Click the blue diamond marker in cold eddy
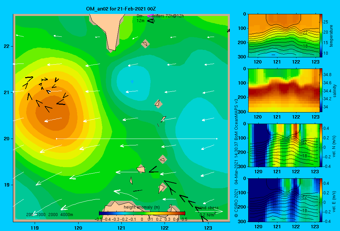The image size is (340, 231). (132, 82)
